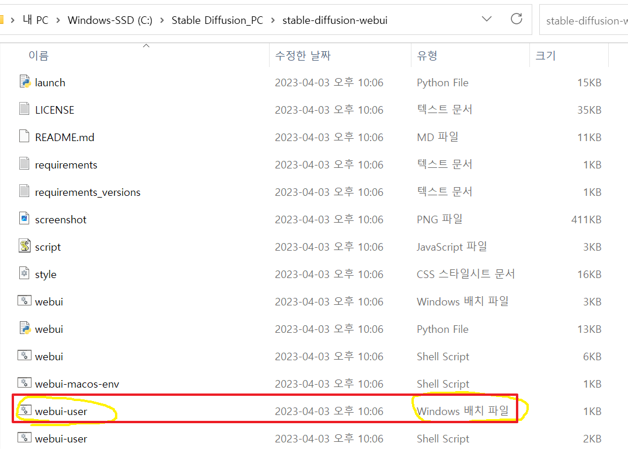Click the stable-diffusion-webui breadcrumb segment
Screen dimensions: 628x457
(335, 20)
